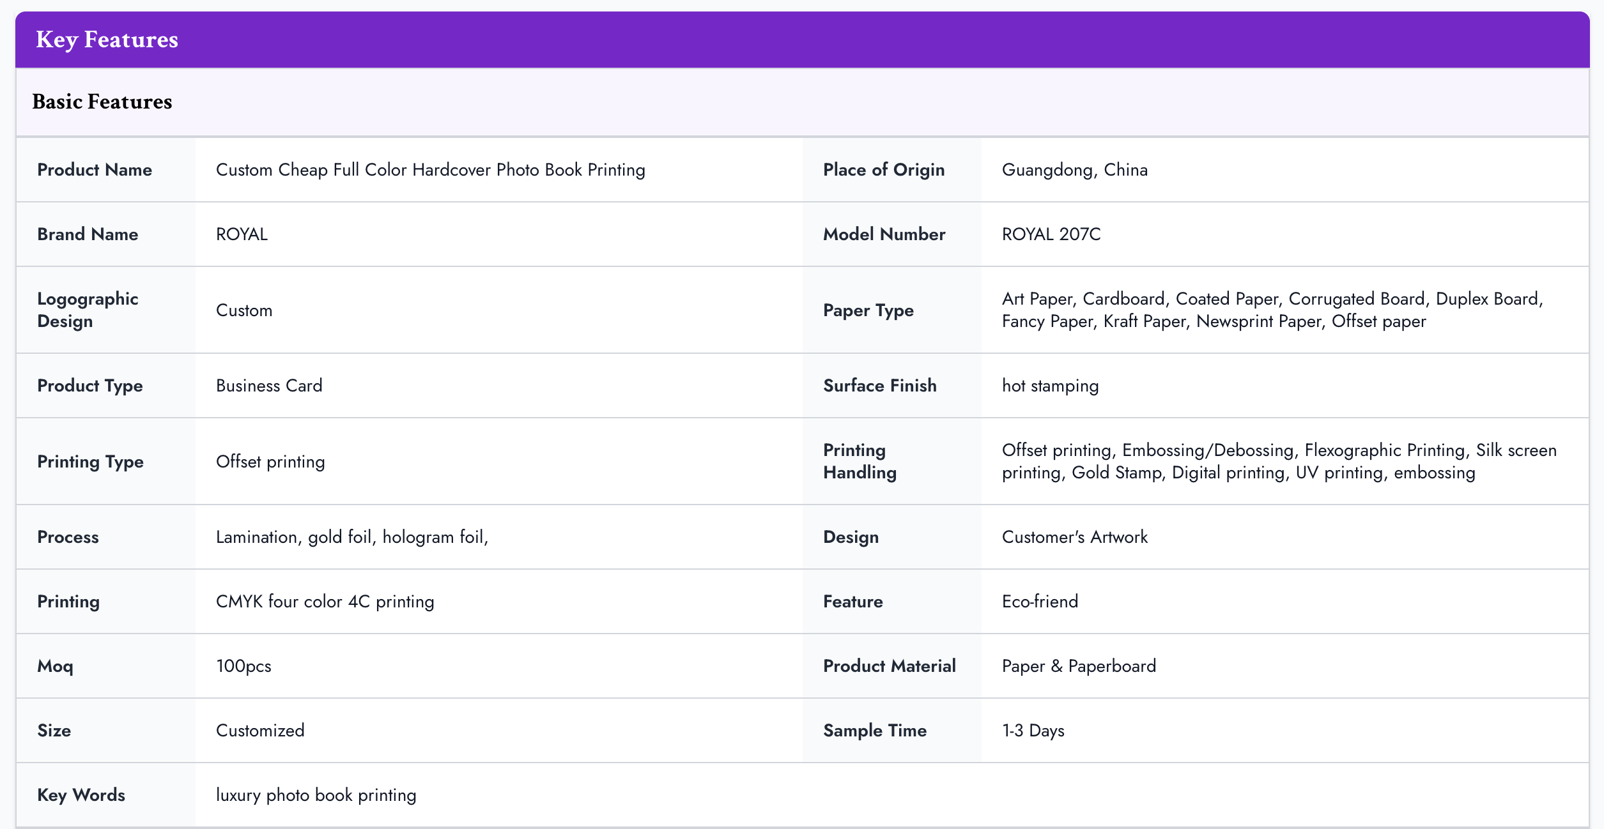Click the Key Features header

[107, 40]
